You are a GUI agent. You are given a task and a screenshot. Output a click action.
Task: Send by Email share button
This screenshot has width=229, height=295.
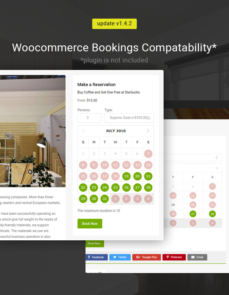point(197,257)
